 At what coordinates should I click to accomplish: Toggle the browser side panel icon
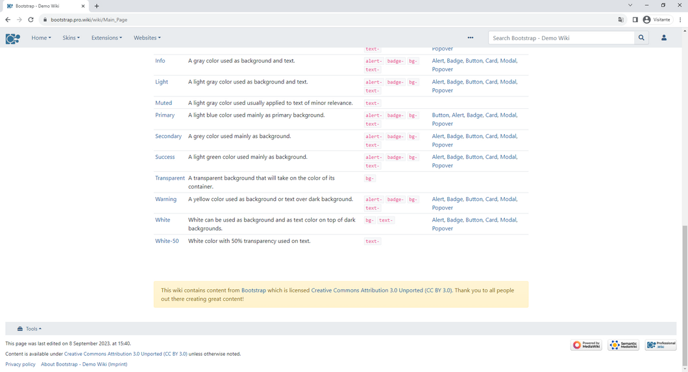(635, 19)
